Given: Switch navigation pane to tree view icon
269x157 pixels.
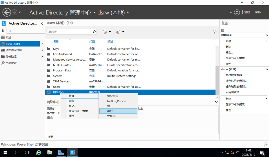Looking at the screenshot, I should tap(10, 31).
